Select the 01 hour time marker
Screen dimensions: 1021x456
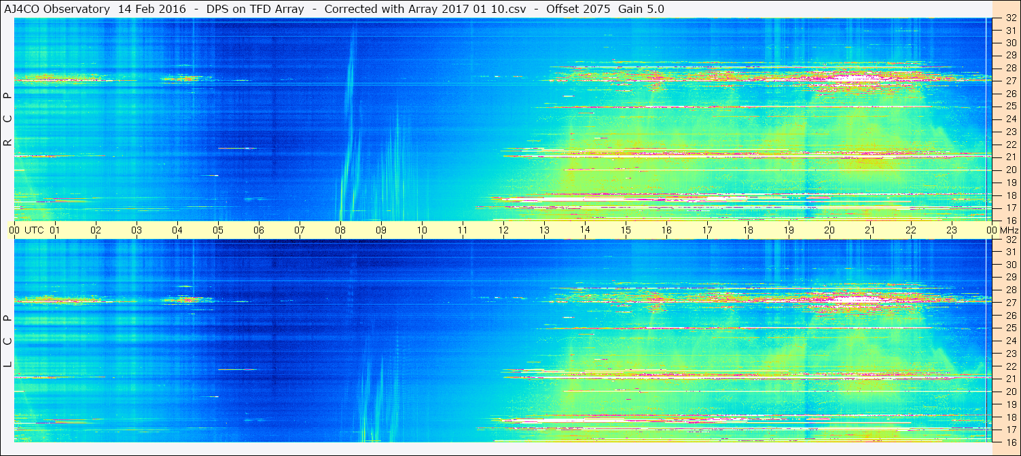coord(55,230)
